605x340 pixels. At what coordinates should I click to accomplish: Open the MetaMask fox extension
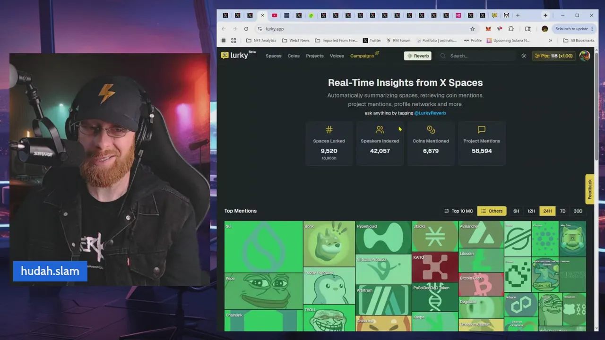point(488,29)
